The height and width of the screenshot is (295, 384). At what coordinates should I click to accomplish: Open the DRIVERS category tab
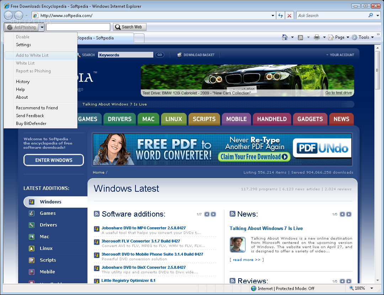[x=119, y=119]
